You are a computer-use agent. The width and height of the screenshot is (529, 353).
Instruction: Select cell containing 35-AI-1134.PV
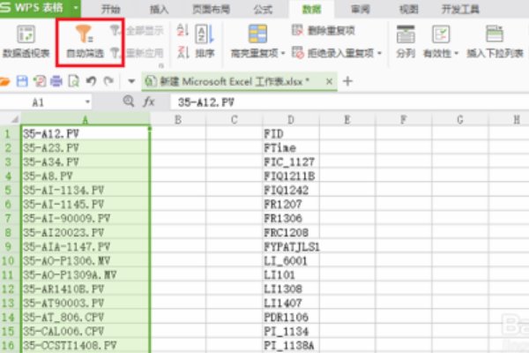point(86,190)
